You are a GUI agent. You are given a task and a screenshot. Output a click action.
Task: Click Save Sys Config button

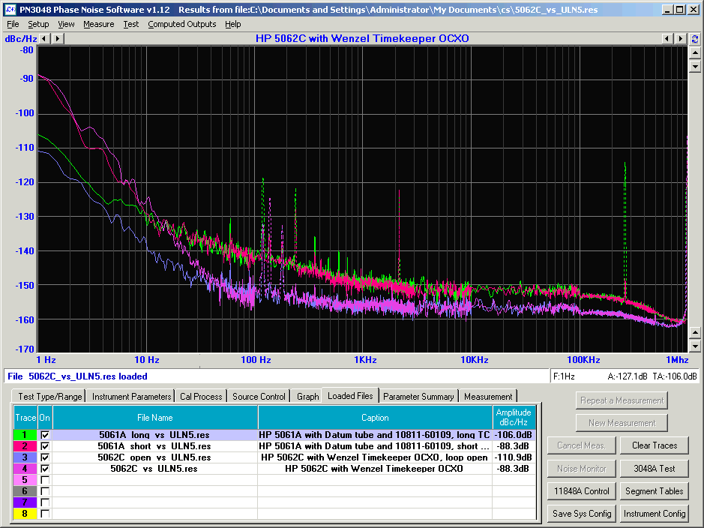click(x=582, y=514)
